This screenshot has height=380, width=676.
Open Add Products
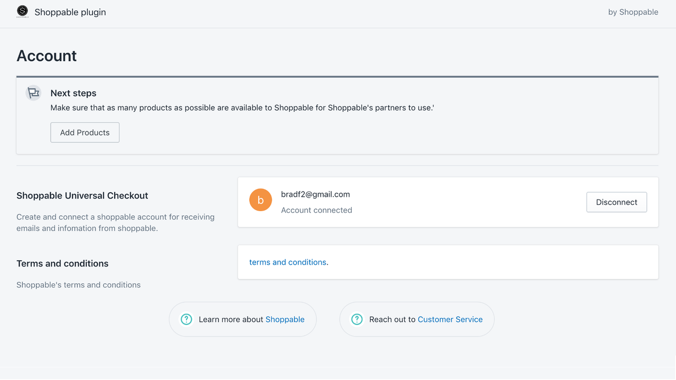pos(84,132)
